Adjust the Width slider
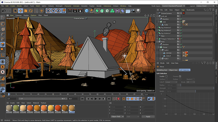This screenshot has height=122, width=218. (196, 91)
